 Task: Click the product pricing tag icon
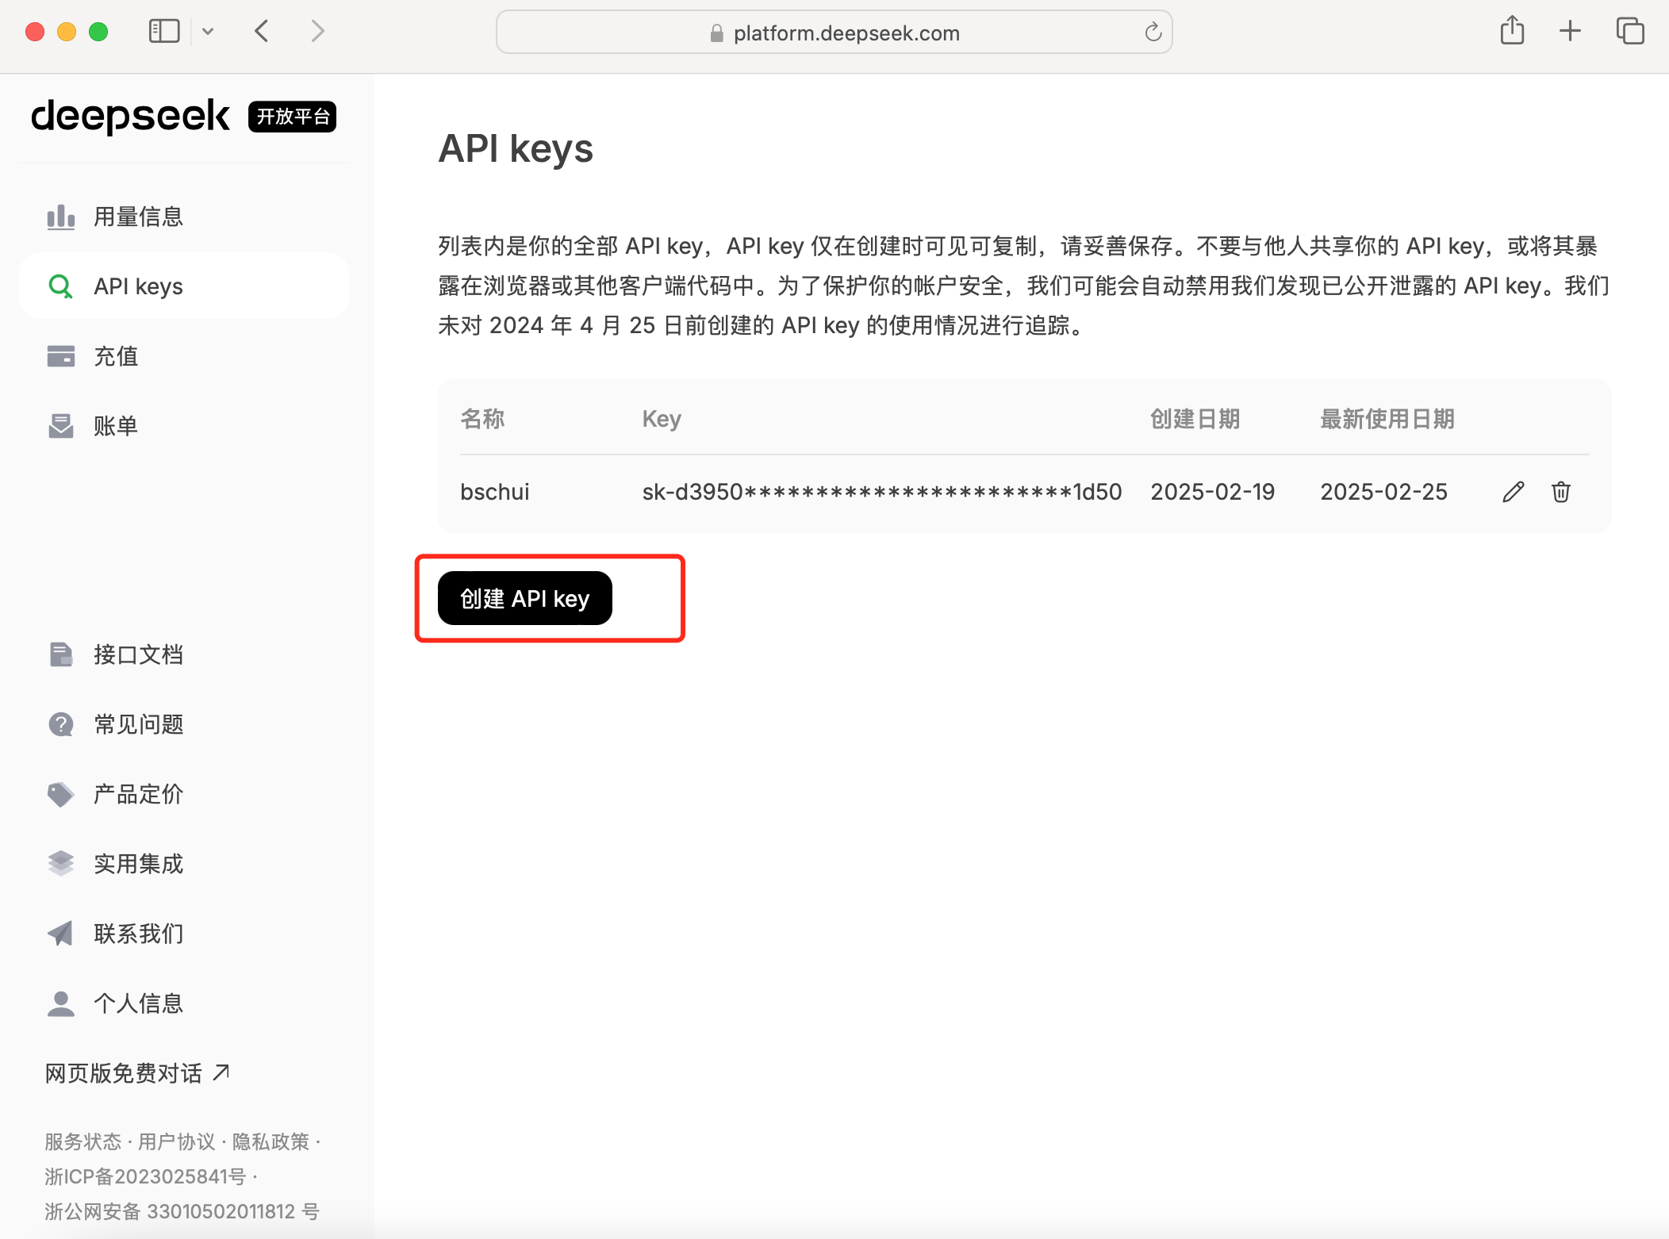click(x=61, y=794)
